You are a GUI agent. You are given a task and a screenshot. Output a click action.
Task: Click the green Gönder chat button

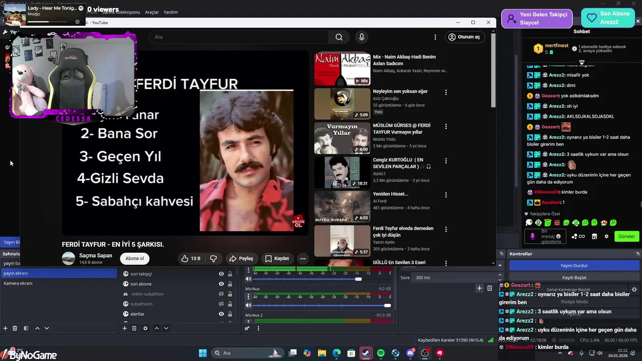626,236
